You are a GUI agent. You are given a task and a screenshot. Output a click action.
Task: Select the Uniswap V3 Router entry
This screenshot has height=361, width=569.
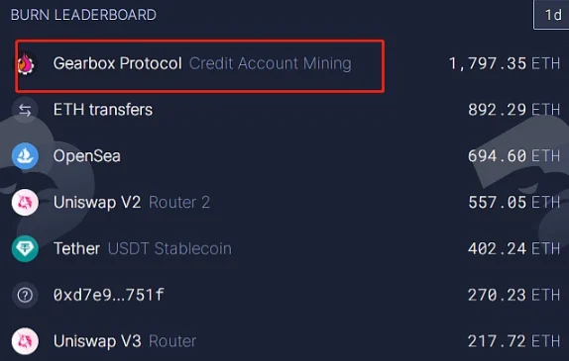pos(125,341)
